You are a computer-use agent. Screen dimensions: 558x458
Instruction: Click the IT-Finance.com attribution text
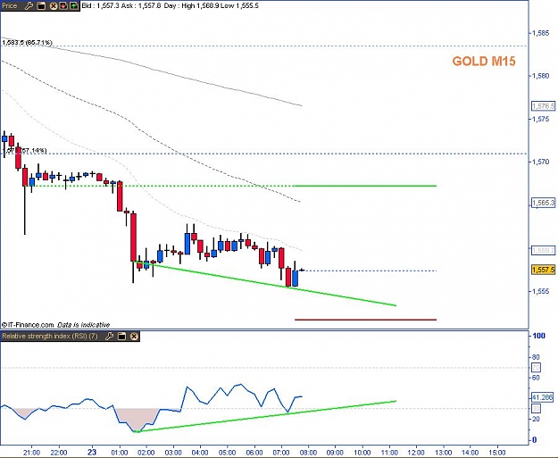coord(55,325)
